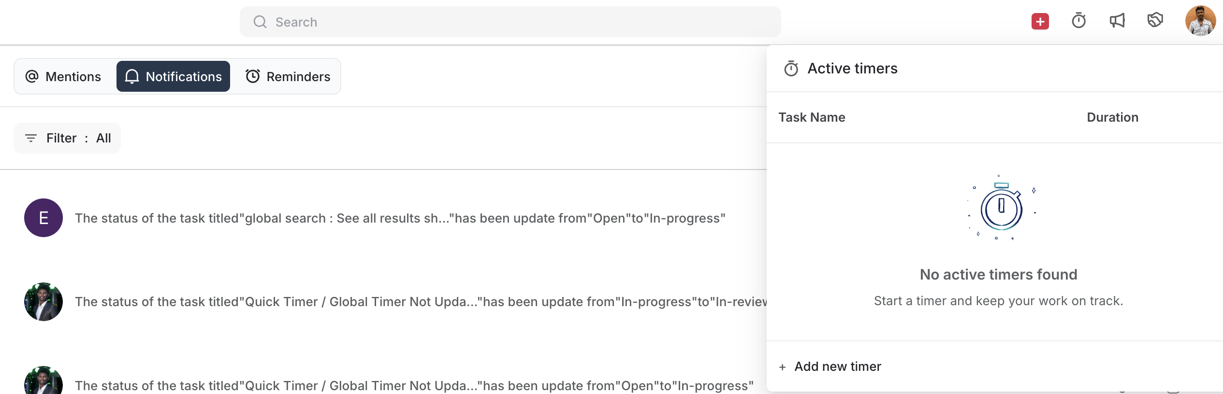Open the megaphone announcements icon

(1117, 21)
